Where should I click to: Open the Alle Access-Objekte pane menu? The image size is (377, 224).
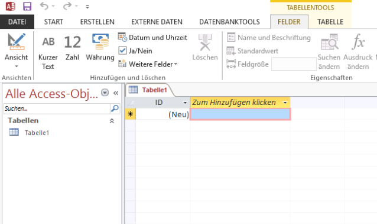(x=105, y=93)
